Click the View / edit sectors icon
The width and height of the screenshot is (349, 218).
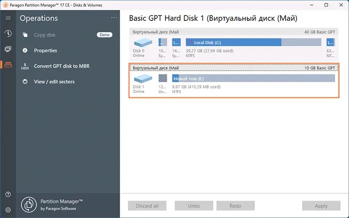tap(25, 82)
